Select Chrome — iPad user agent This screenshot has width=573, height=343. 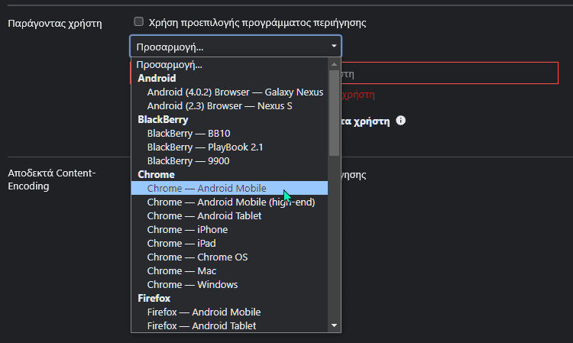coord(181,244)
